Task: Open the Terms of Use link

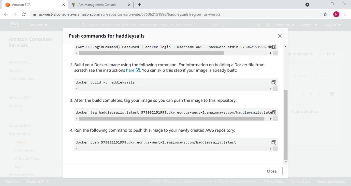Action: pos(301,181)
